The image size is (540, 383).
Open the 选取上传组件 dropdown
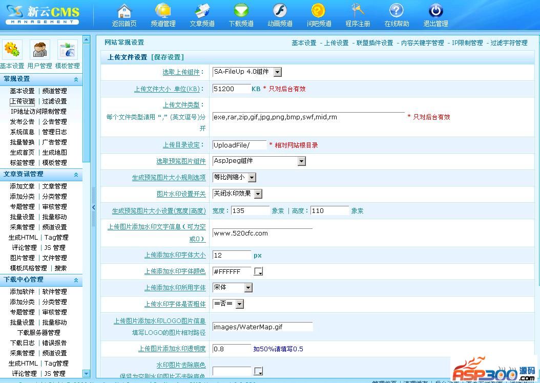point(278,72)
